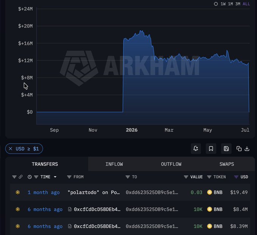Click the create alert bell icon
The height and width of the screenshot is (235, 257).
coord(196,149)
